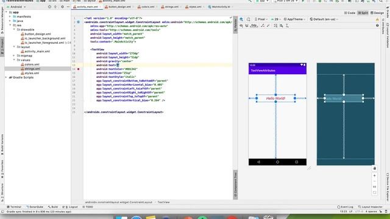Open the Layout Inspector

point(370,207)
